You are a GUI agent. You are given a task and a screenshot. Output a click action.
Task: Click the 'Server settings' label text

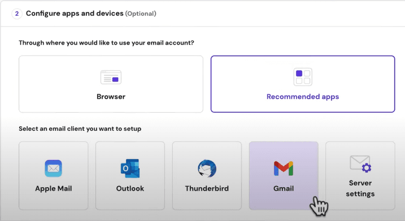click(360, 188)
